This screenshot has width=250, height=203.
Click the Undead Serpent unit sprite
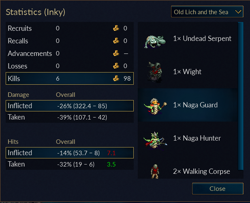(155, 41)
